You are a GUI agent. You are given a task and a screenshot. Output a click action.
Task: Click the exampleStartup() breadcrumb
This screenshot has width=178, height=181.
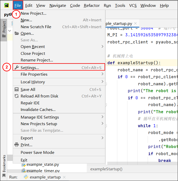pos(106,169)
